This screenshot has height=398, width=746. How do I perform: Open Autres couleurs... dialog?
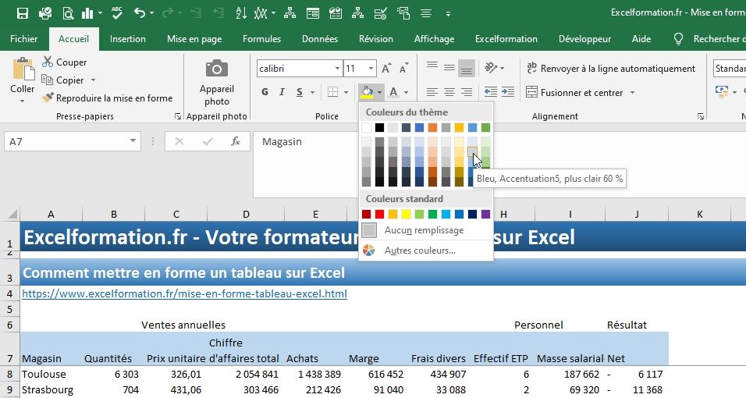(x=426, y=251)
